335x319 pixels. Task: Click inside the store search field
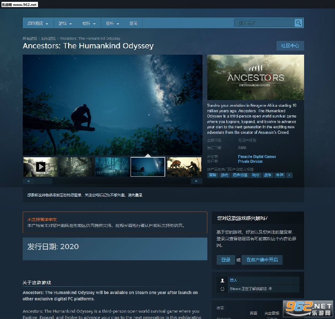point(264,23)
